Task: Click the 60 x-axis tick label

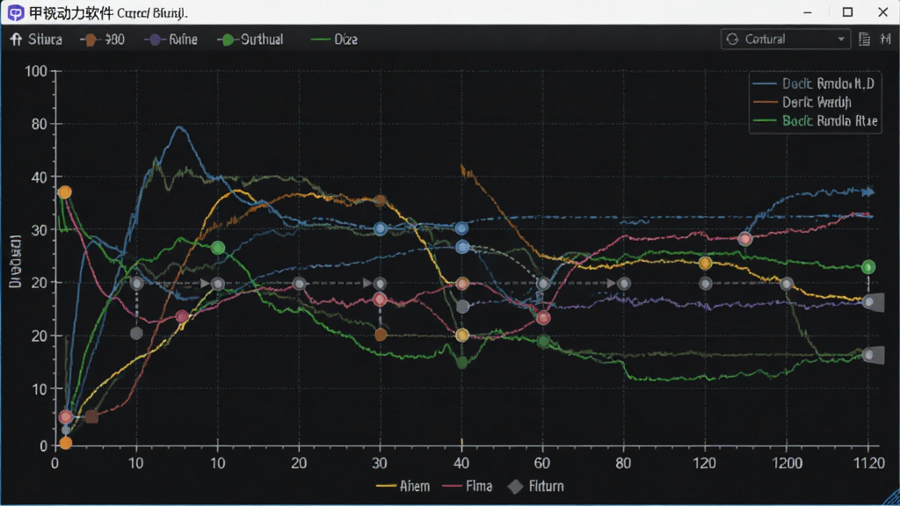Action: [x=542, y=463]
